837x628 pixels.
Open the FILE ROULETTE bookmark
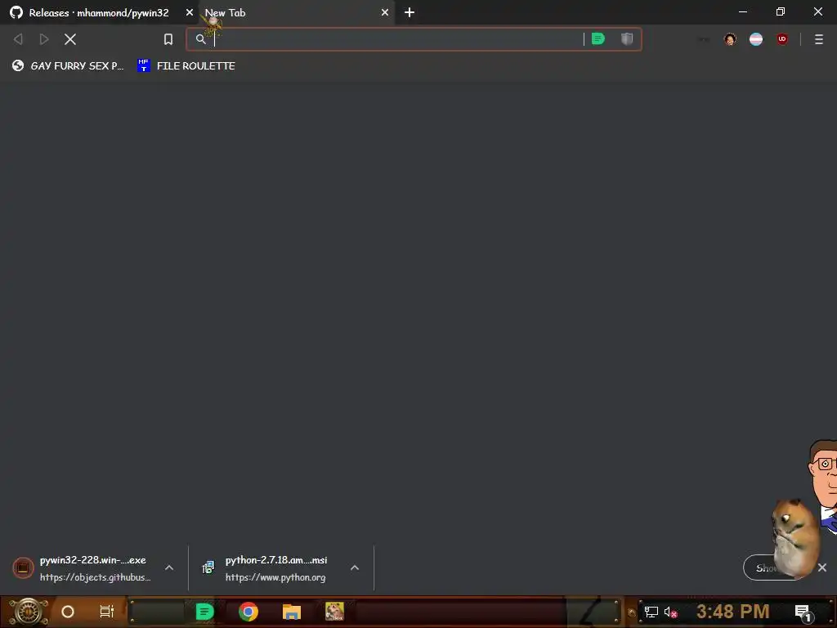point(186,65)
